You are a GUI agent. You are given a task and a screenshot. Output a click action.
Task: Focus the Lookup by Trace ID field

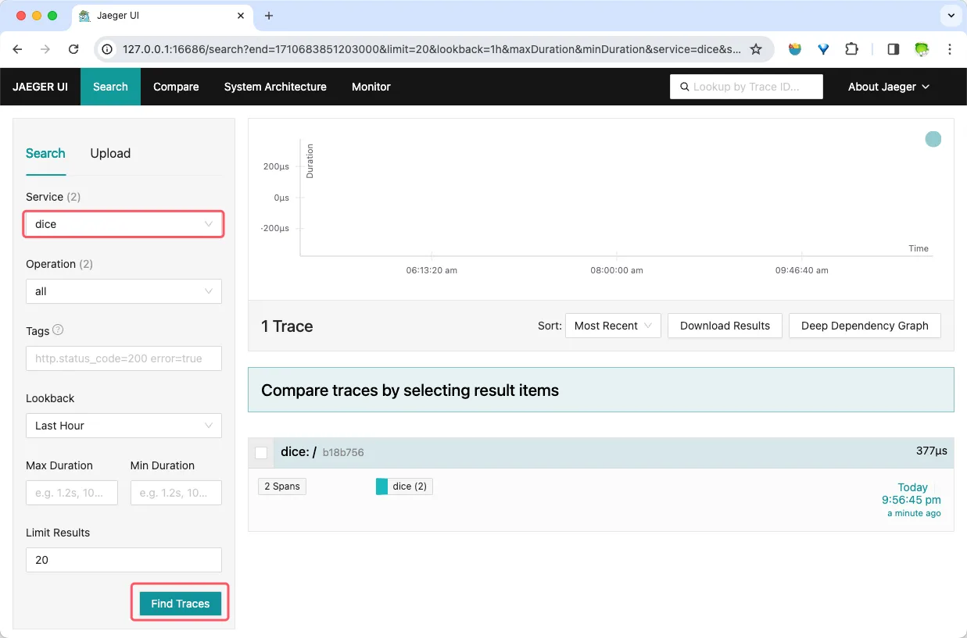coord(747,87)
